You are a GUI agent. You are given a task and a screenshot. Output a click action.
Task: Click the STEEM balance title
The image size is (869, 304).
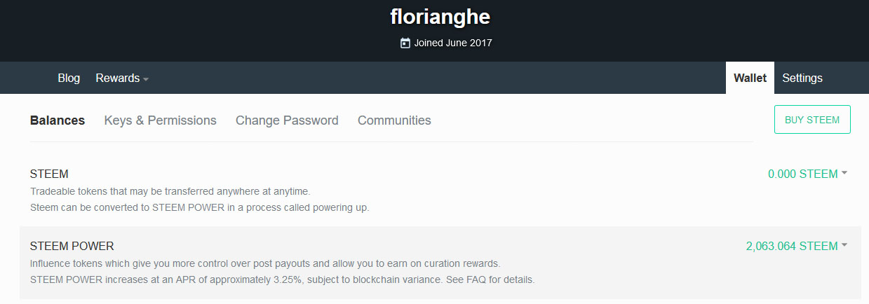49,174
